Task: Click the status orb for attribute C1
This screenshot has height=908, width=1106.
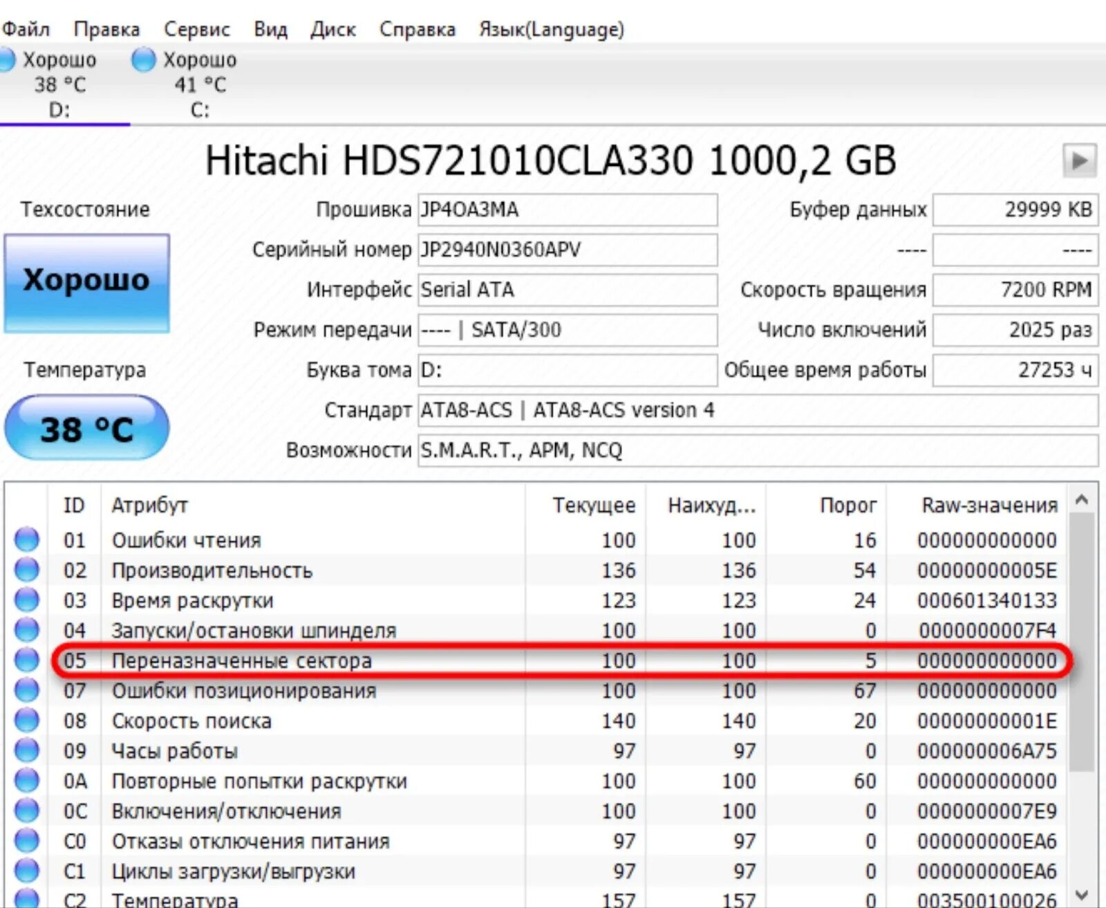Action: click(x=27, y=871)
